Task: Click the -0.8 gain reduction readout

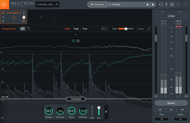Action: pyautogui.click(x=92, y=118)
